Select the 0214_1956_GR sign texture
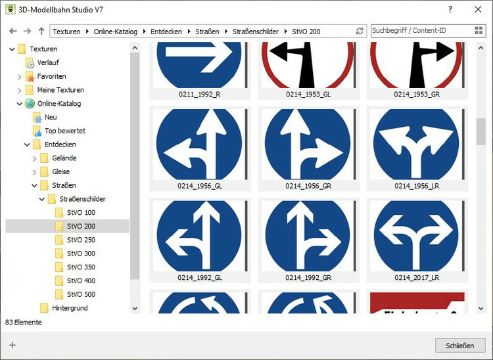This screenshot has width=493, height=360. [308, 148]
